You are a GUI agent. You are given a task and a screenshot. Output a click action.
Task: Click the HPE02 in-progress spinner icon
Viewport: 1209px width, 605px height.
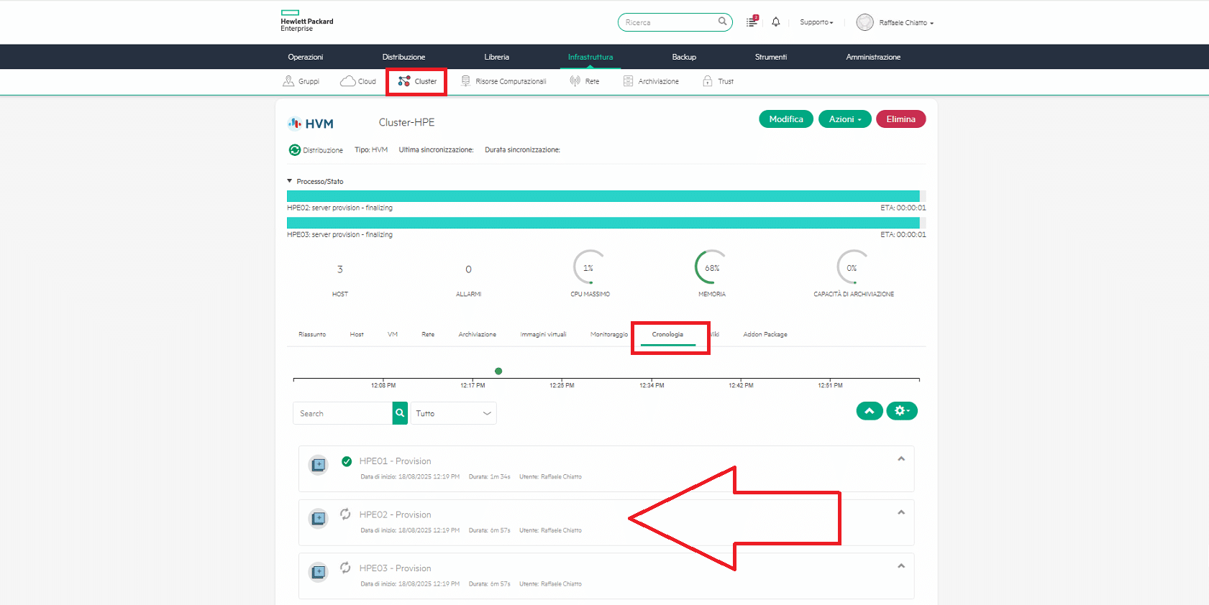pyautogui.click(x=345, y=514)
